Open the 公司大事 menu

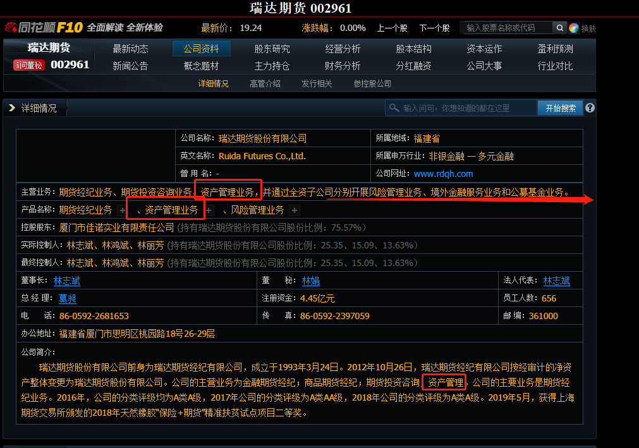click(484, 66)
